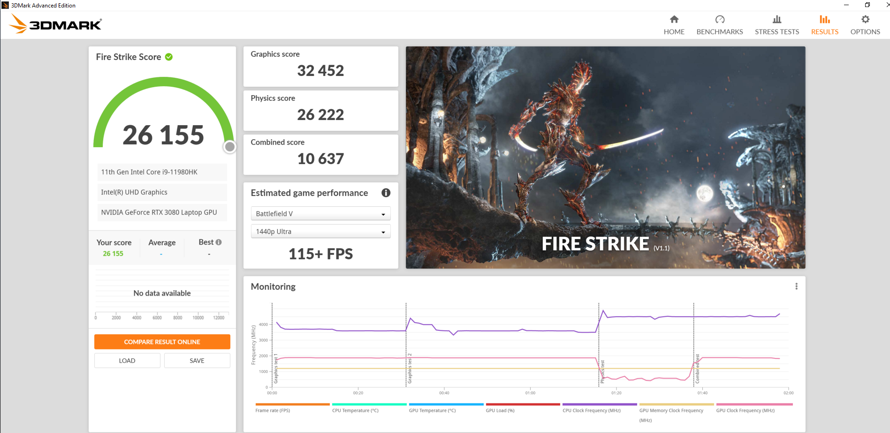
Task: Click Compare Result Online button
Action: pos(162,342)
